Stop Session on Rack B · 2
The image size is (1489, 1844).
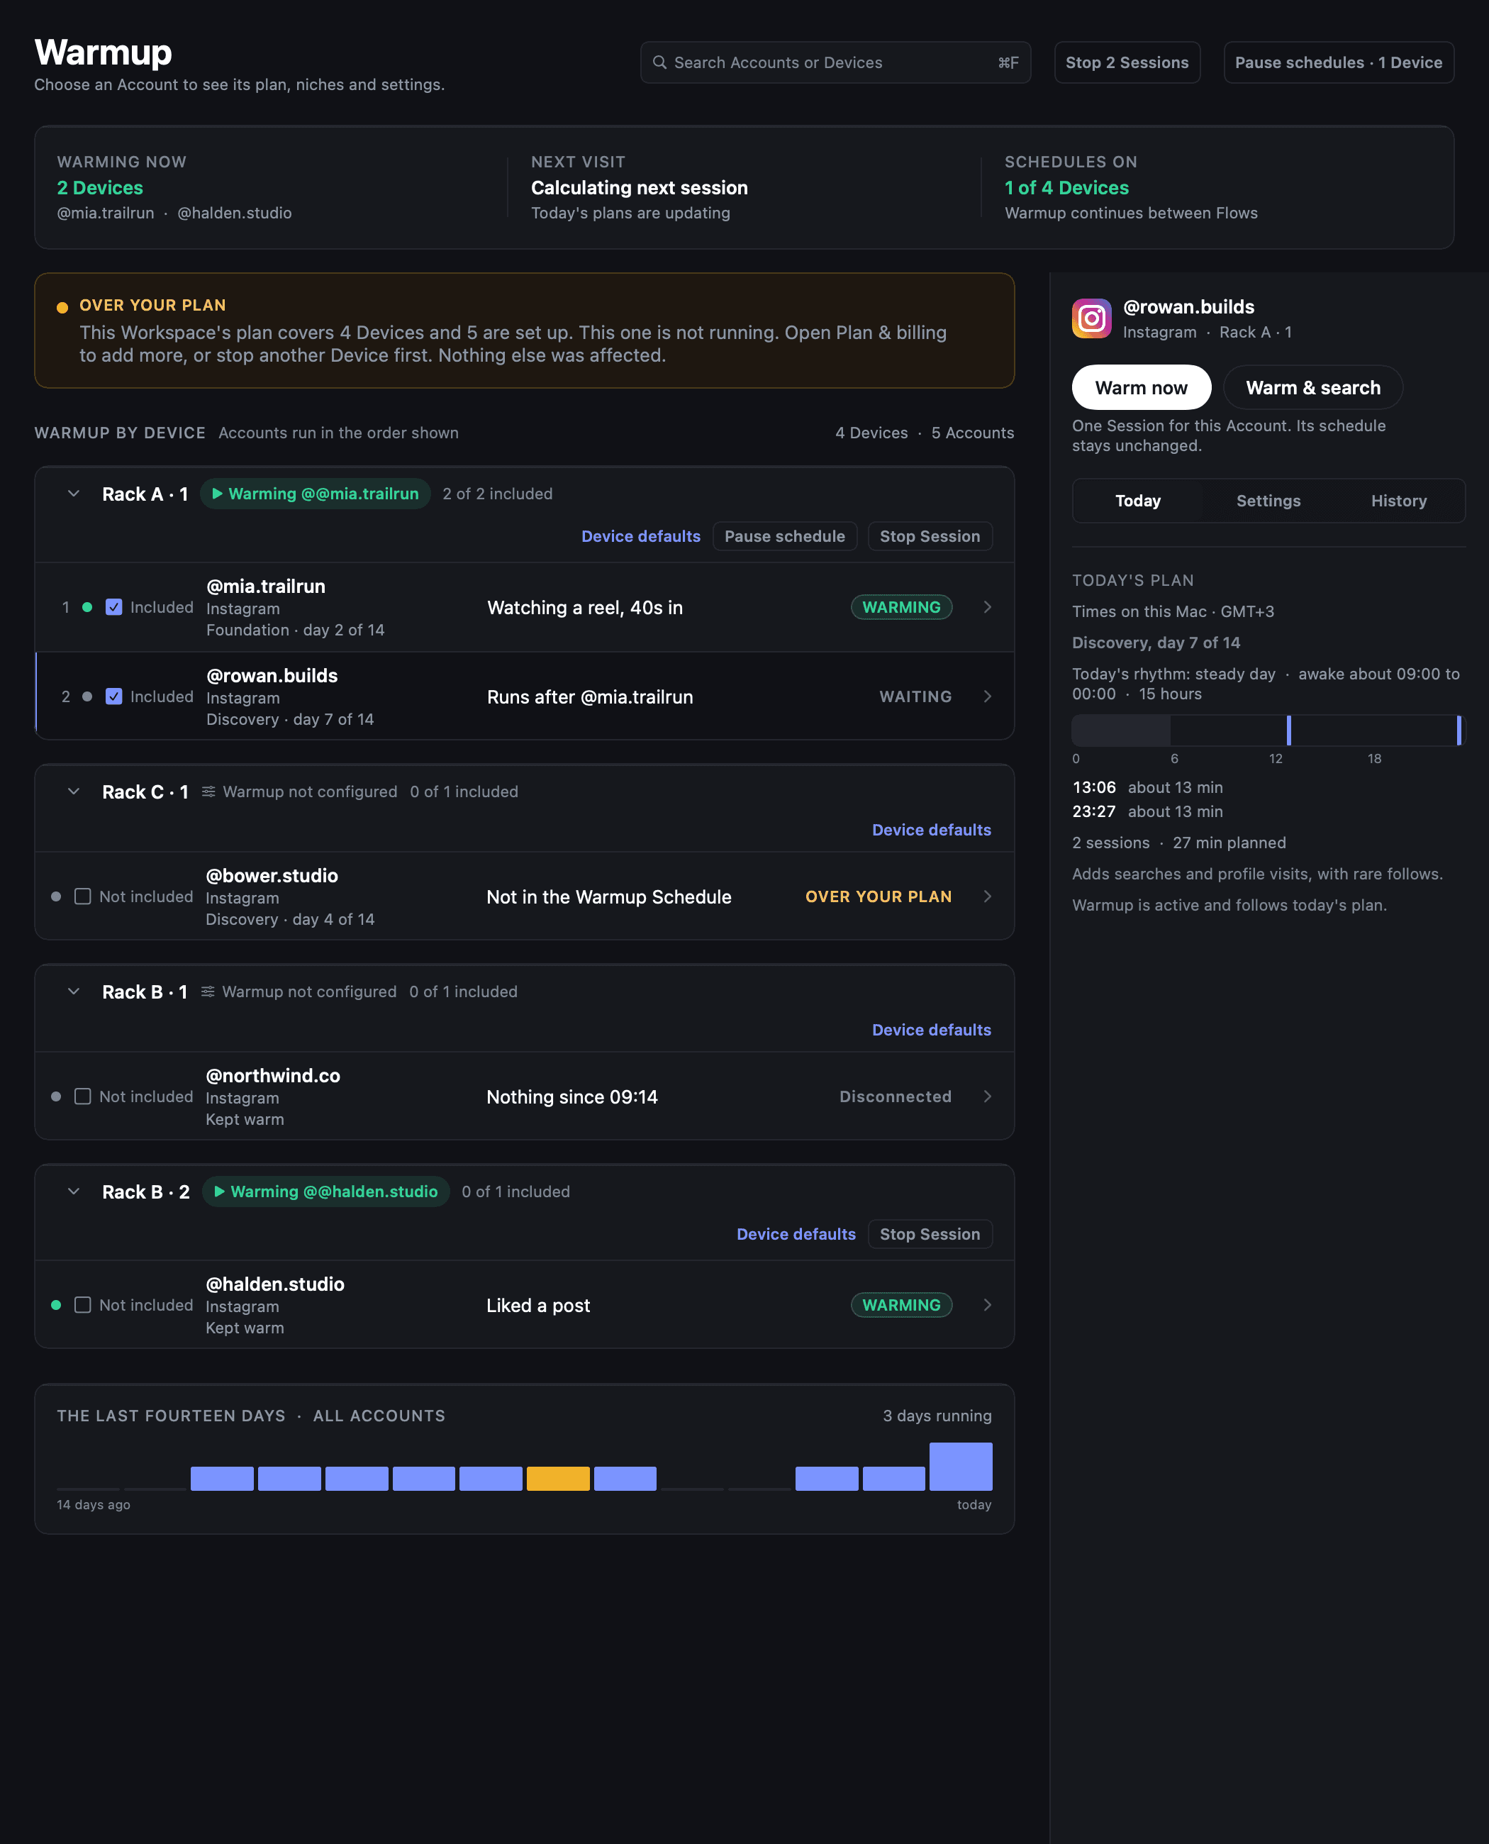(x=929, y=1234)
